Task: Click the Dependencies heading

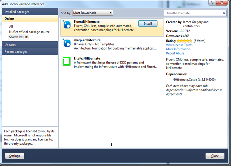Action: tap(176, 74)
